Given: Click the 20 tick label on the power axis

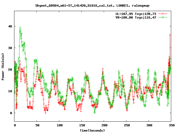Looking at the screenshot, I should click(x=10, y=70).
